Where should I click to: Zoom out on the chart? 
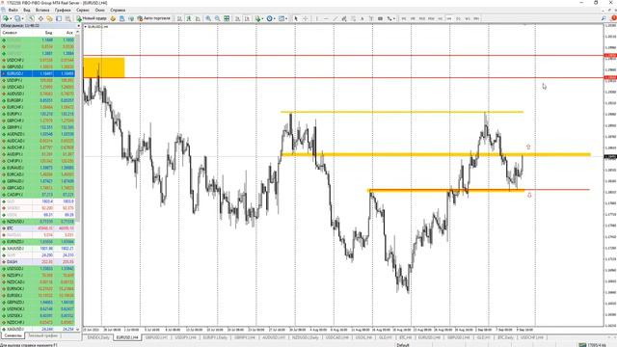pyautogui.click(x=217, y=18)
